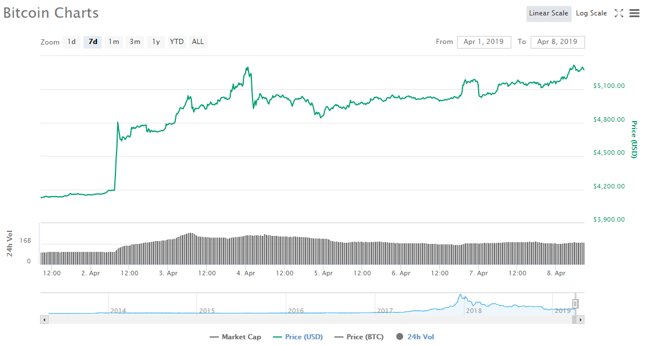Set zoom to 1d

tap(71, 42)
